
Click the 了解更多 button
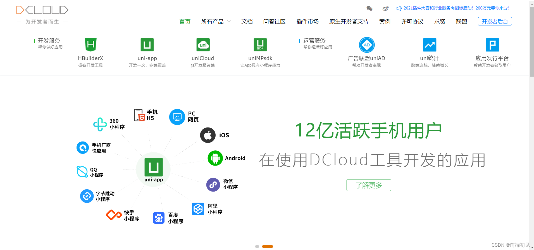click(369, 185)
